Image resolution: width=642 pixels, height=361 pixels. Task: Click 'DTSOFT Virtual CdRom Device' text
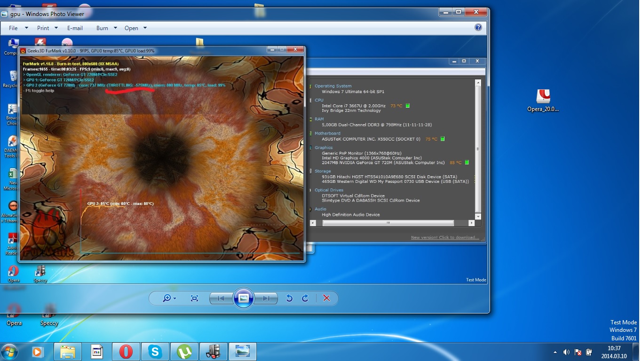(353, 196)
